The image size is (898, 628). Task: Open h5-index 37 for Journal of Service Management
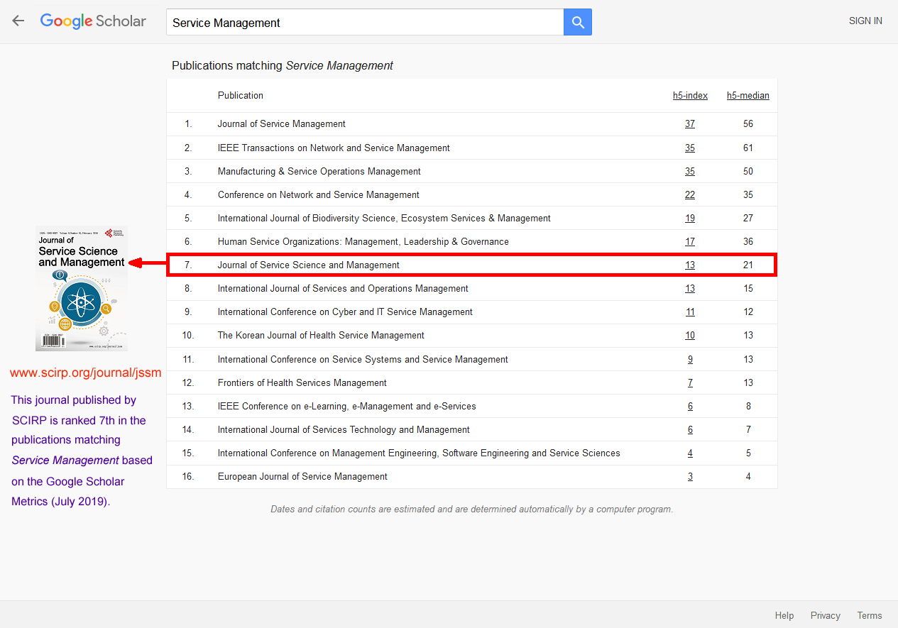click(690, 124)
